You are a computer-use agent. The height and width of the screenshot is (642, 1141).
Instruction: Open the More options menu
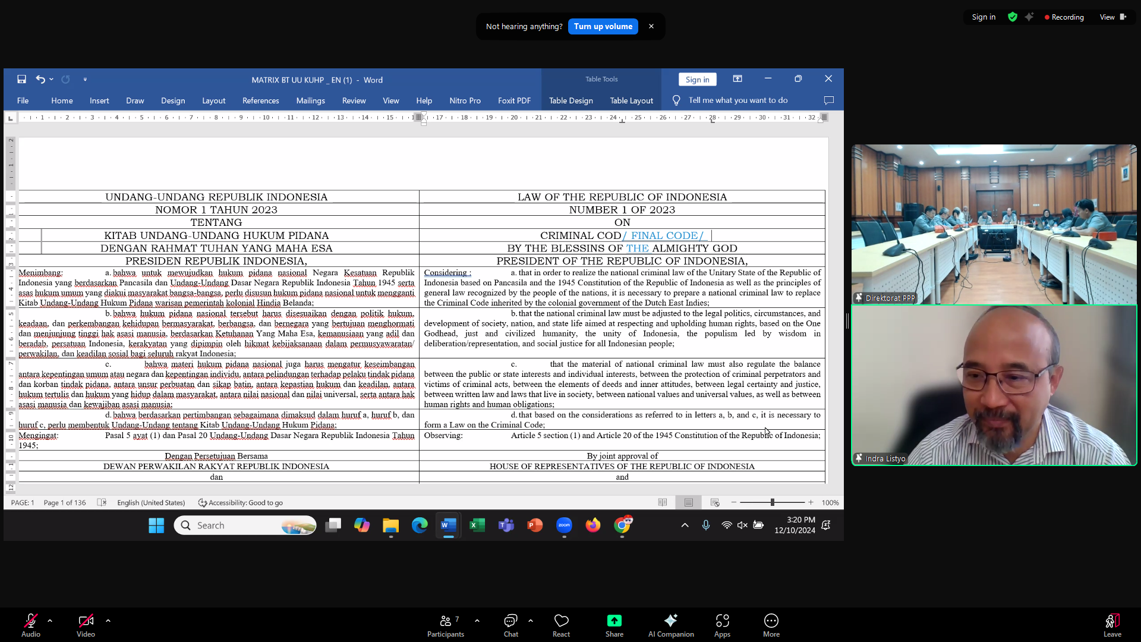tap(771, 625)
